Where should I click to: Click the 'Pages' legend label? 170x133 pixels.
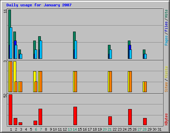pyautogui.click(x=166, y=41)
